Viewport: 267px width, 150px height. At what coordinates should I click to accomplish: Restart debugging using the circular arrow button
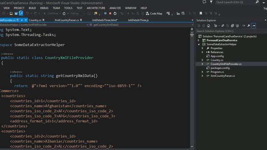(115, 13)
